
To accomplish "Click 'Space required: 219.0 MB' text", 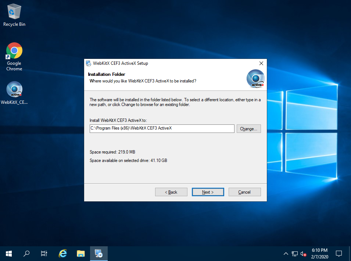I will [112, 152].
